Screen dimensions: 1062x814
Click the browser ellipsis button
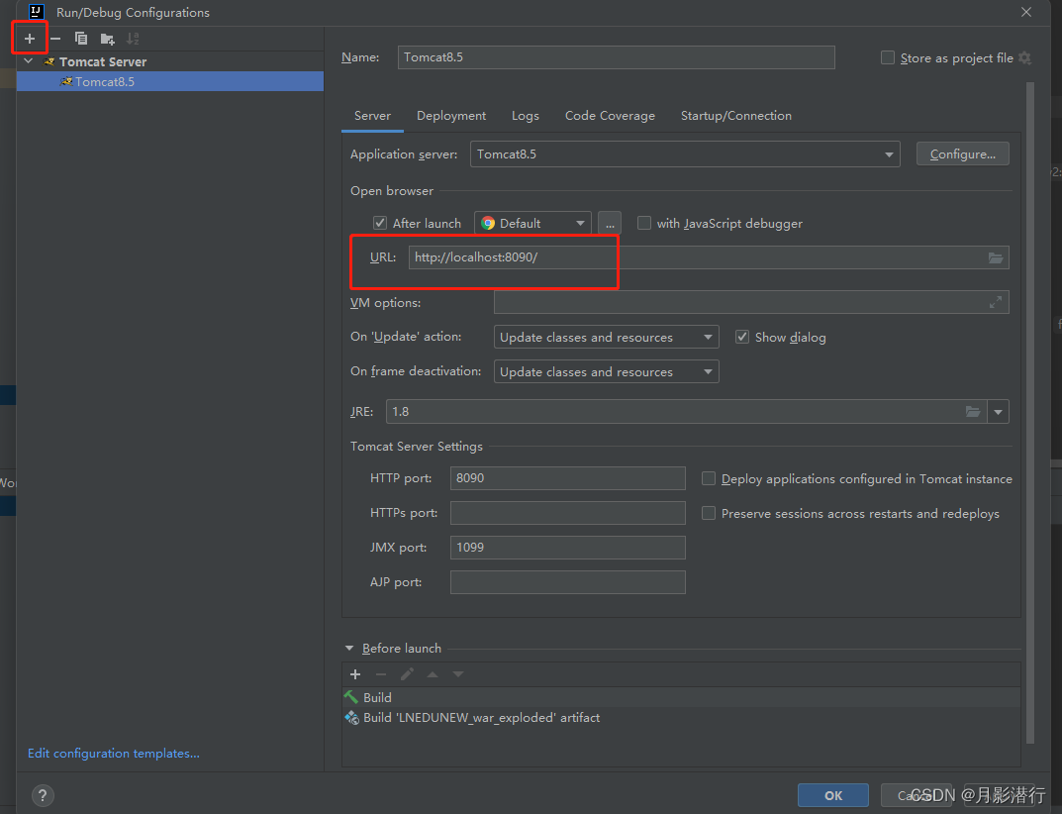610,223
